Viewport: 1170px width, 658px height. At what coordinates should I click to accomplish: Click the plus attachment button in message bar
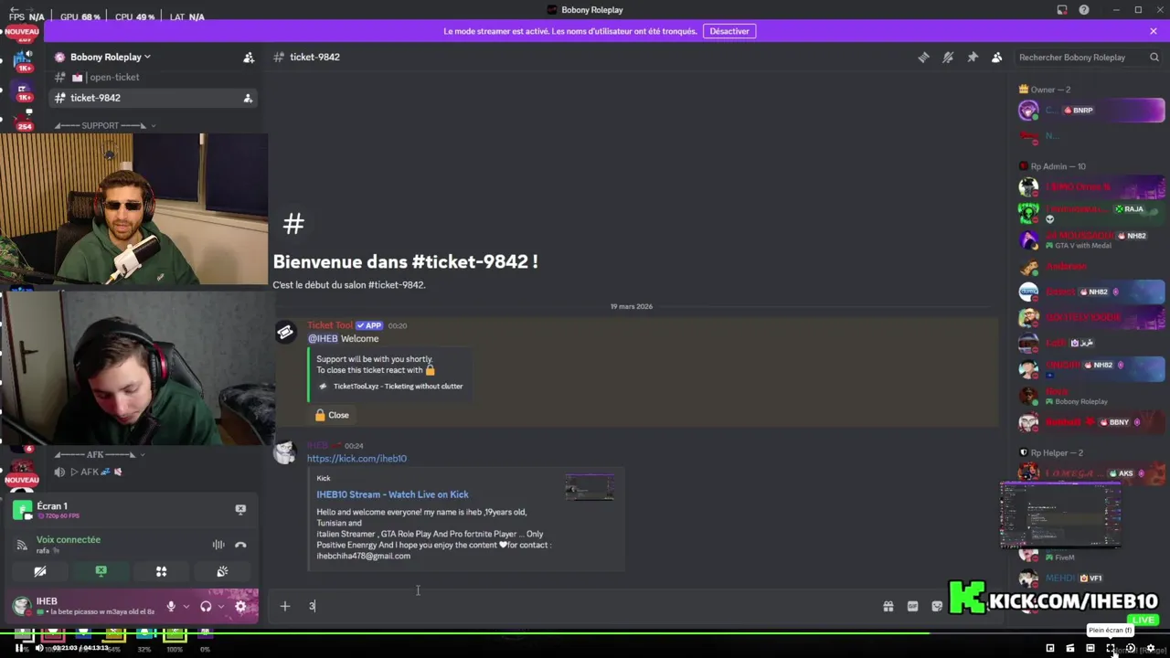pos(285,606)
